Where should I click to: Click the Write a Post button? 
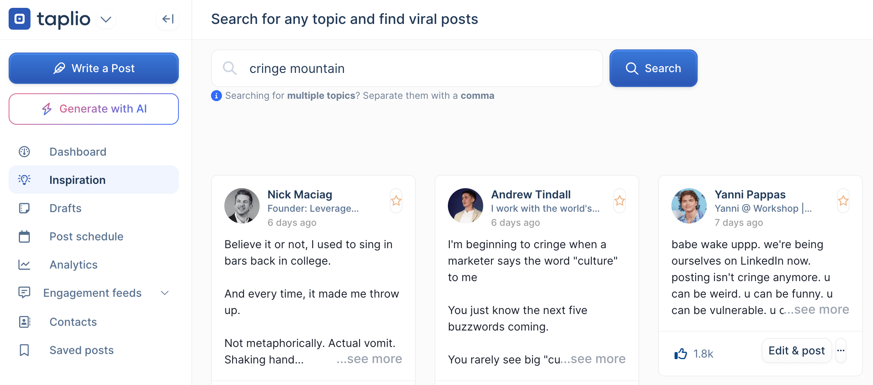[94, 68]
